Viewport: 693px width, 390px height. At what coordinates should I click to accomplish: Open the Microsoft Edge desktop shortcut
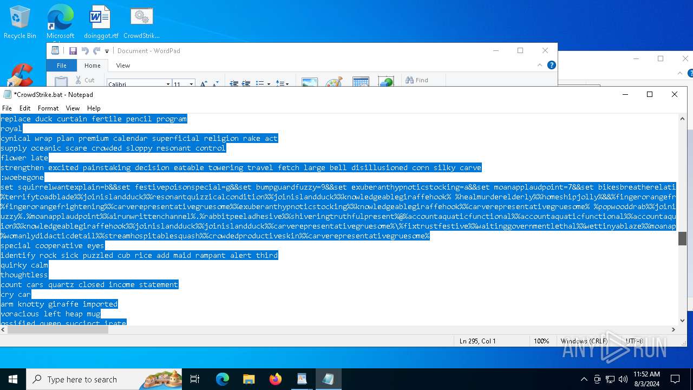[x=60, y=22]
